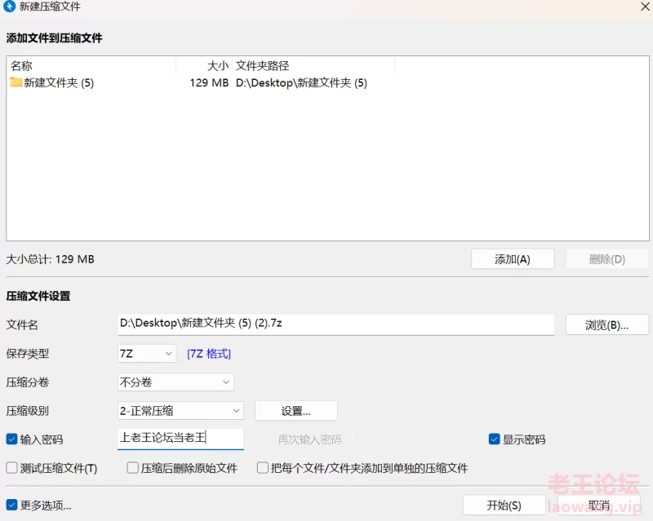Open compression 设置... button
The image size is (653, 521).
[x=296, y=411]
